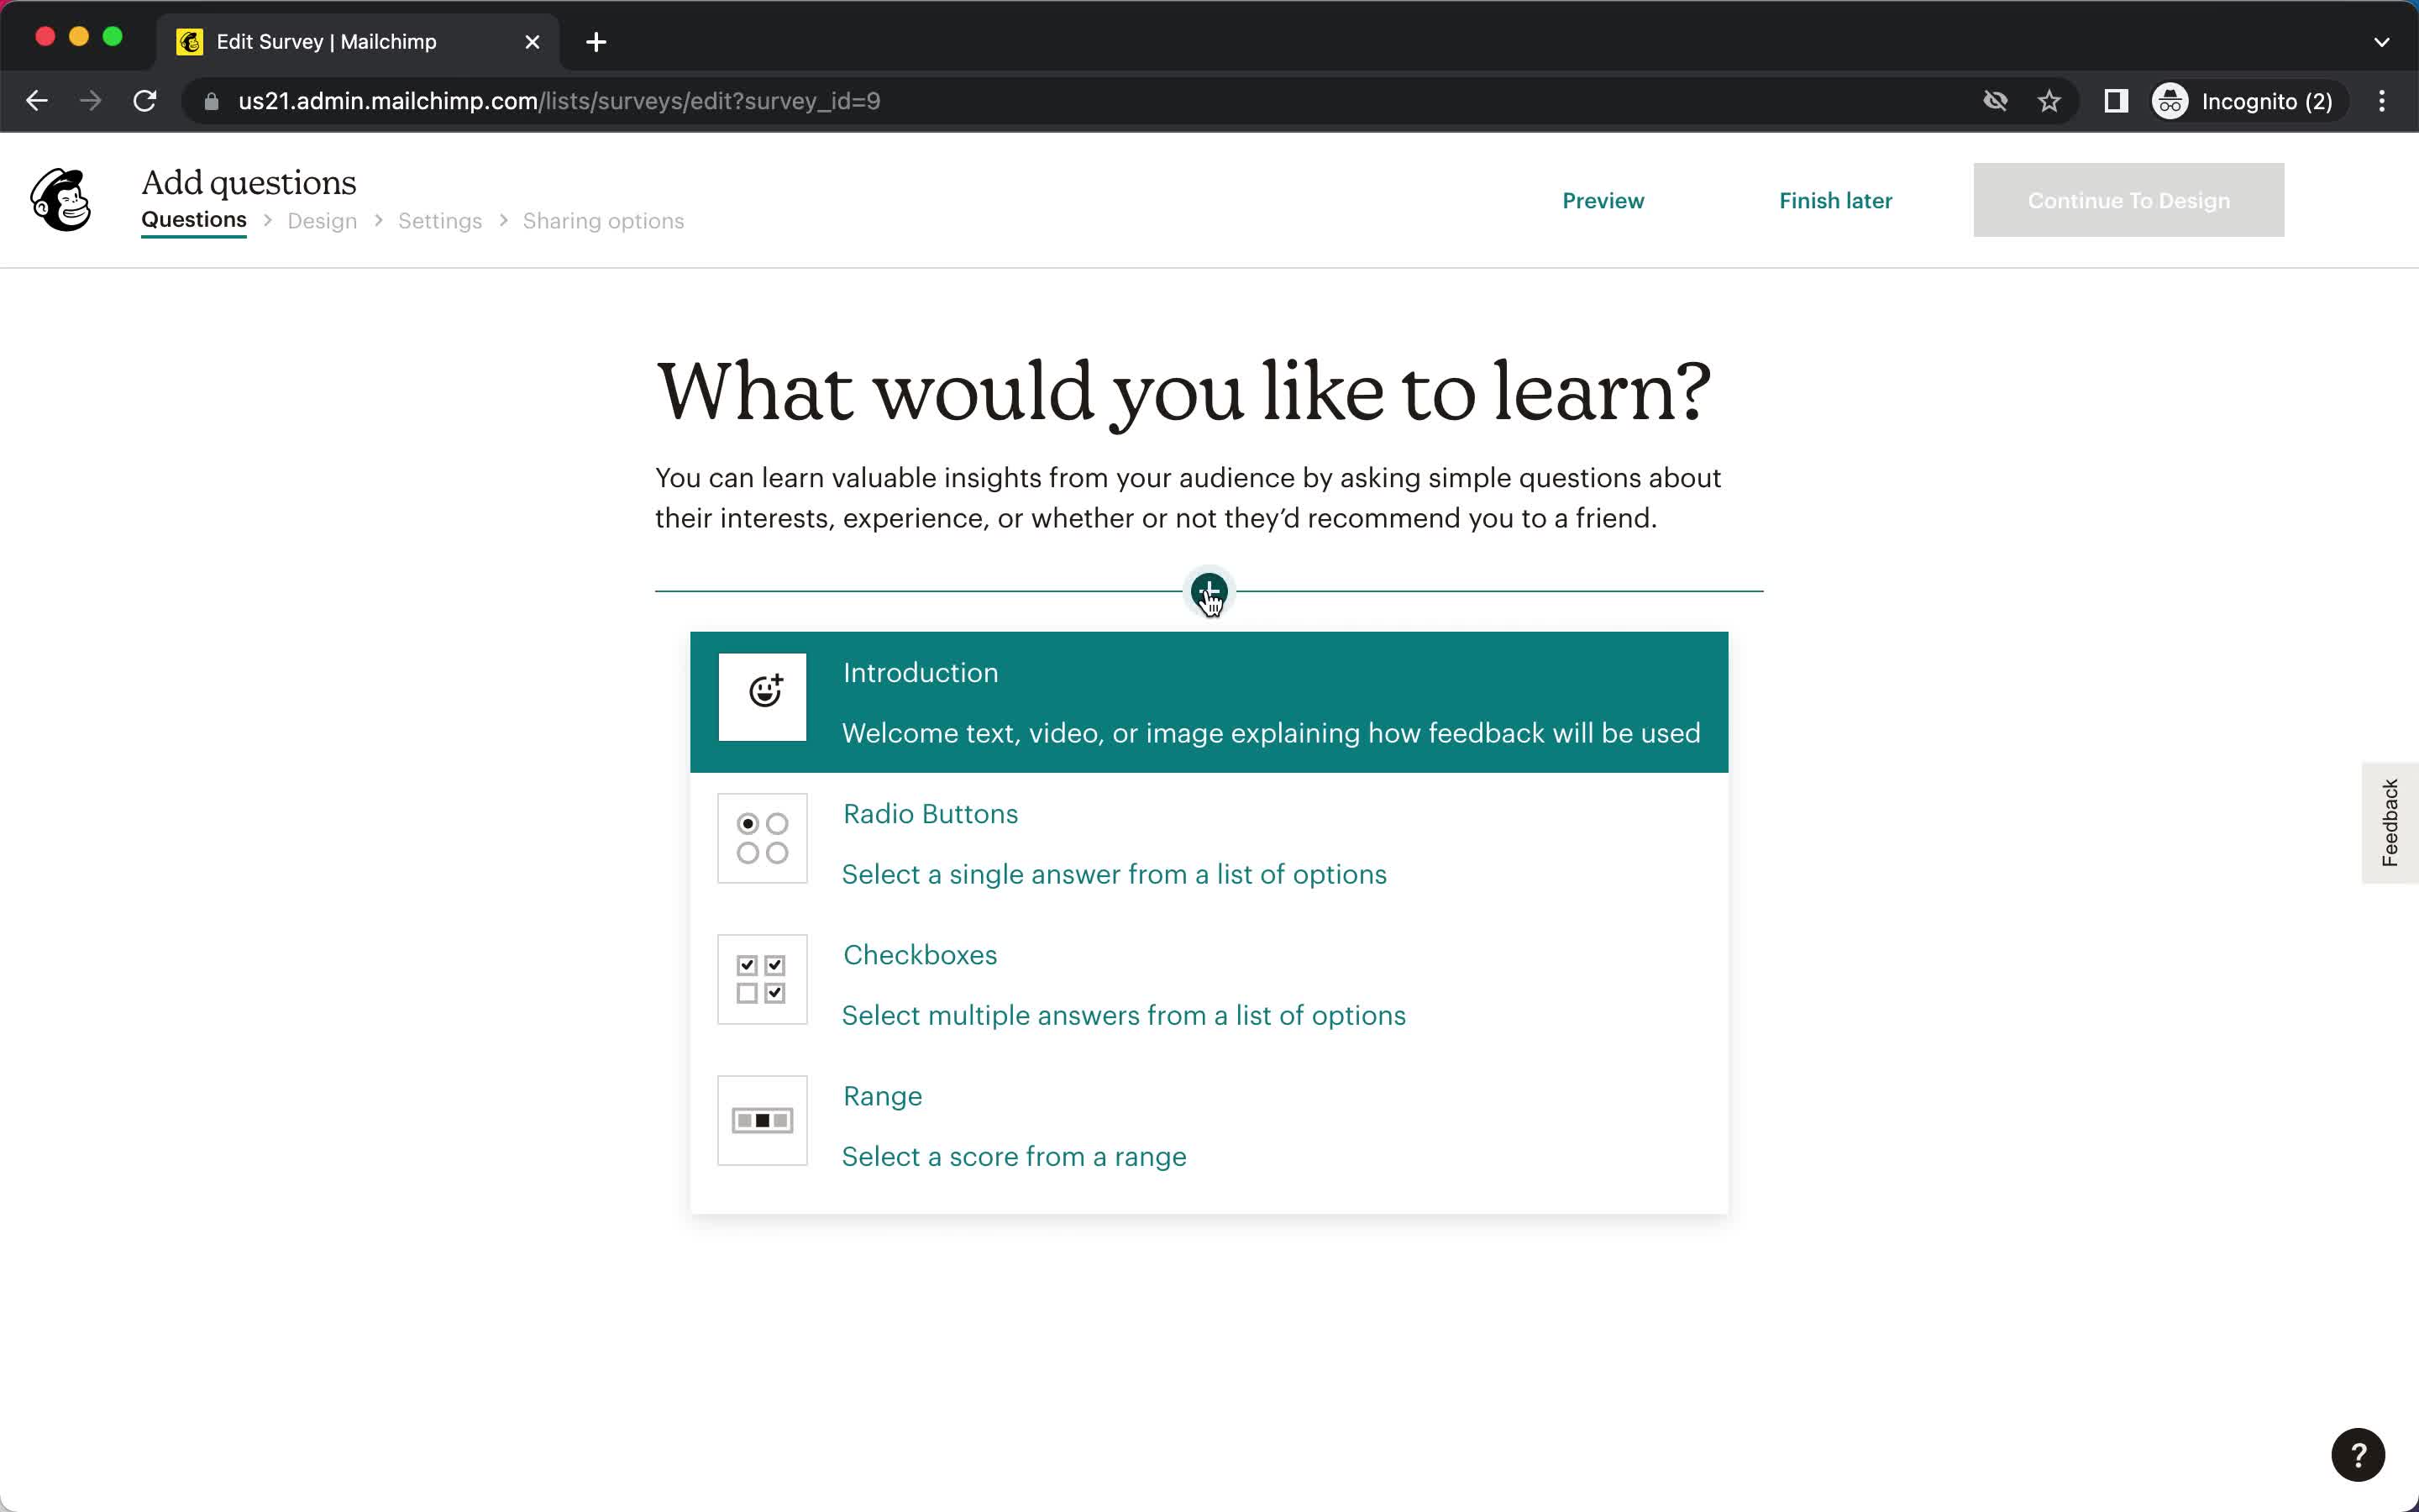Click the bookmark/star this page icon

(2052, 99)
